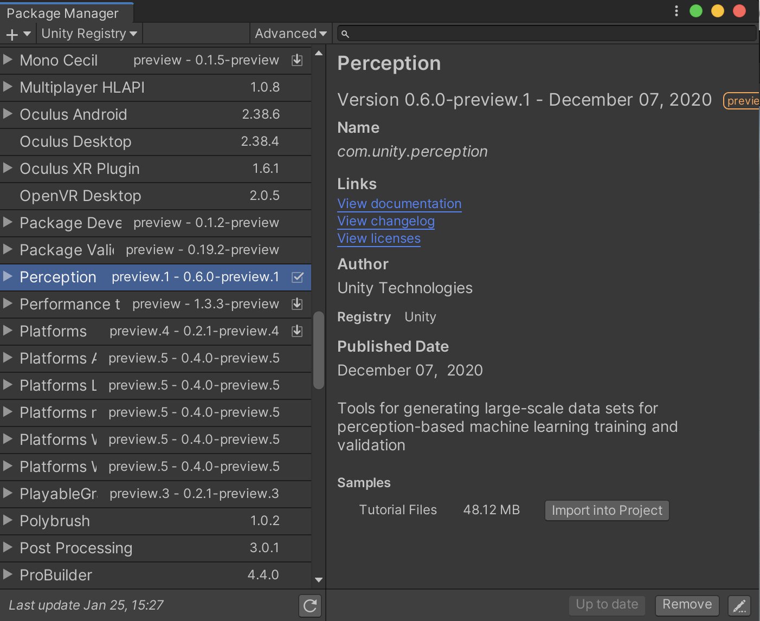Click inside the search input field

click(542, 34)
